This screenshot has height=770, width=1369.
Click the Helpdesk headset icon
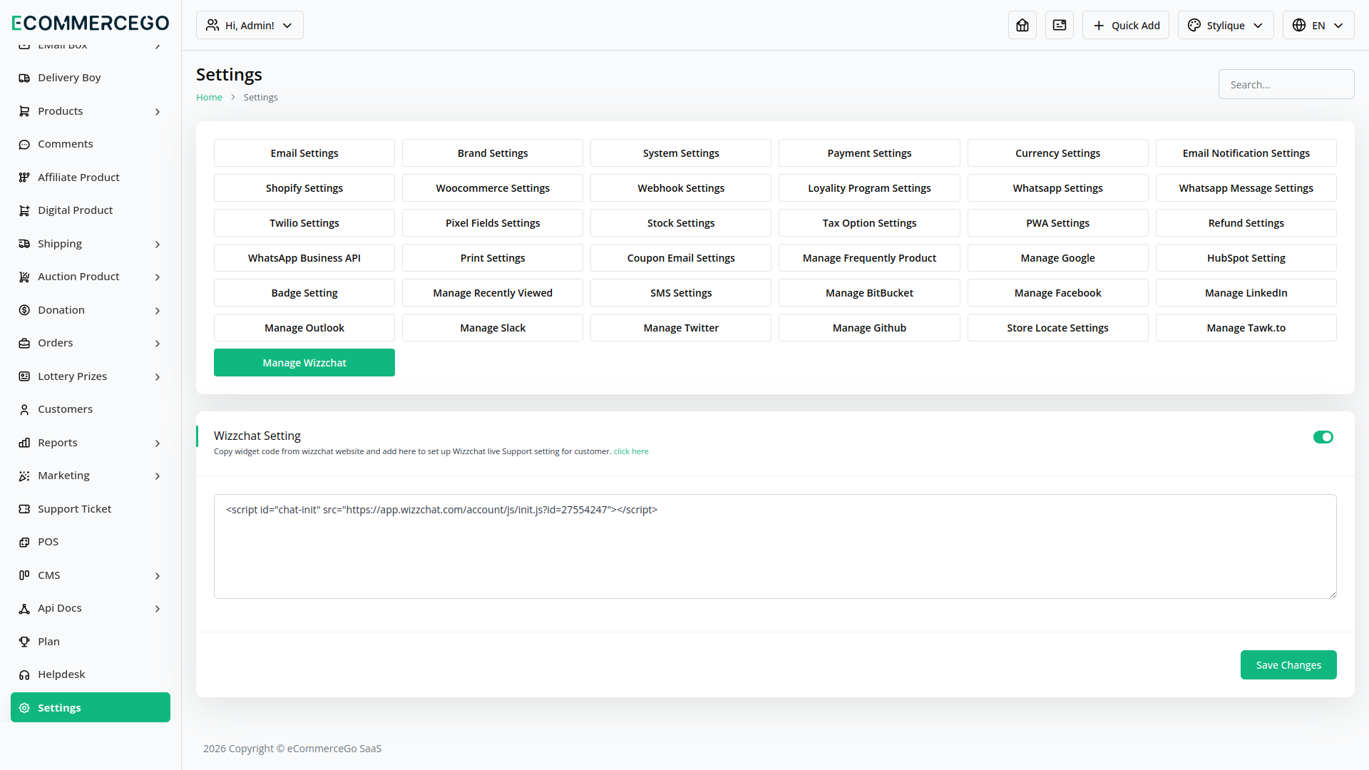click(24, 674)
